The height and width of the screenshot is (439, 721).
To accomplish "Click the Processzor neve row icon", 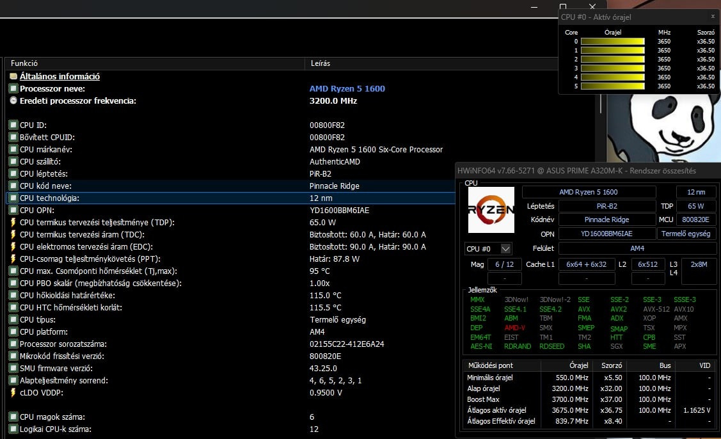I will coord(13,88).
